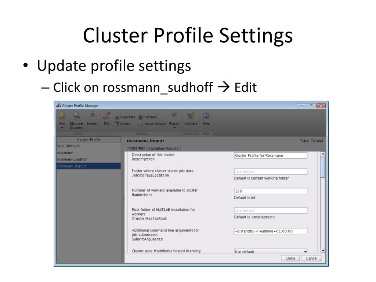Click the ClusterMatlabRoot input field

click(271, 210)
